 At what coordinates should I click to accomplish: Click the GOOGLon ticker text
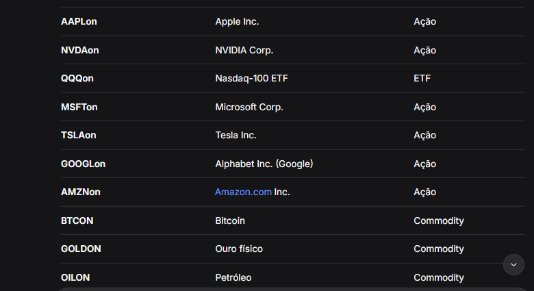tap(83, 164)
